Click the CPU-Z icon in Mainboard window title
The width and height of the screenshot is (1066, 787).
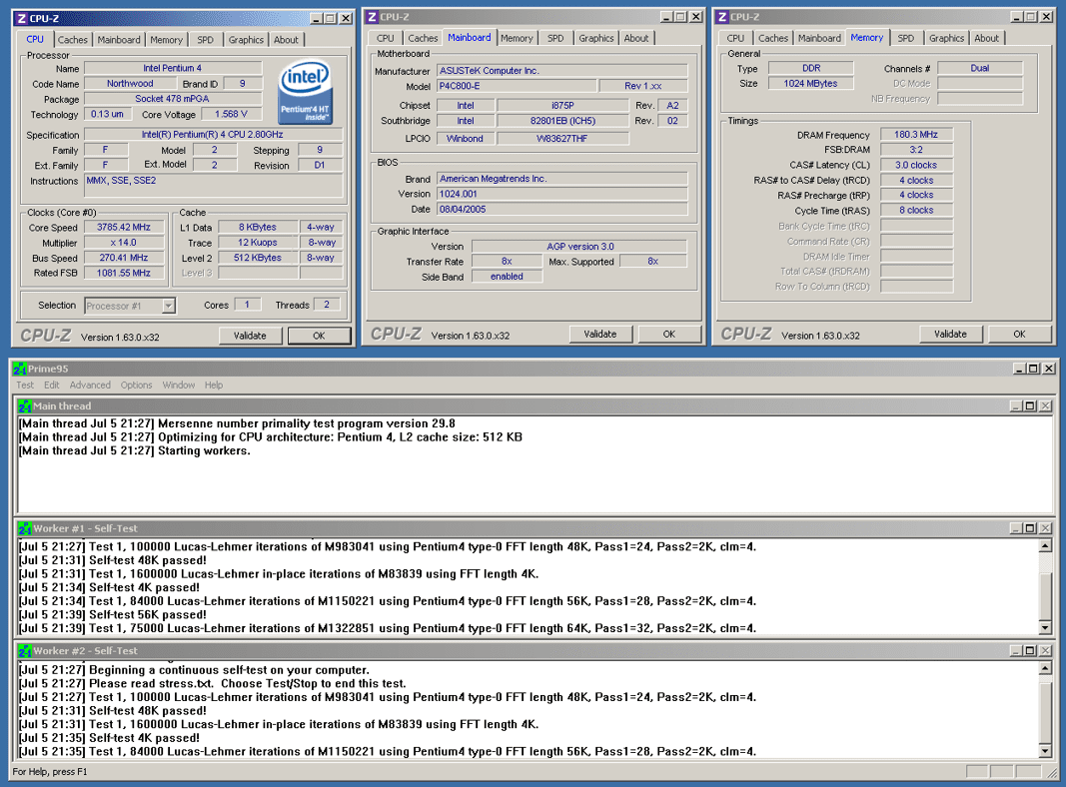pos(372,17)
